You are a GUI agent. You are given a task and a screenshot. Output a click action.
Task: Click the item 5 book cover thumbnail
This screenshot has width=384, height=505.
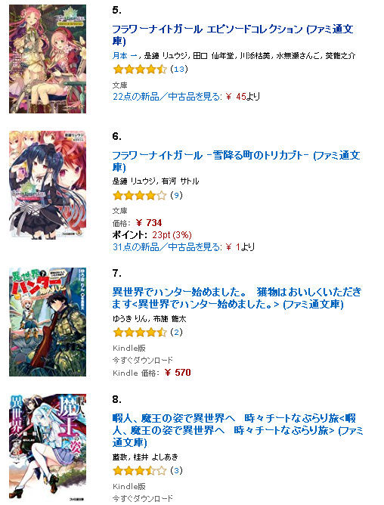click(x=48, y=59)
